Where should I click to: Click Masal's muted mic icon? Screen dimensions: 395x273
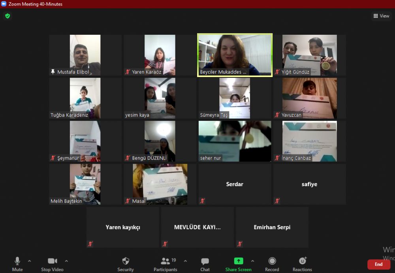pos(128,201)
